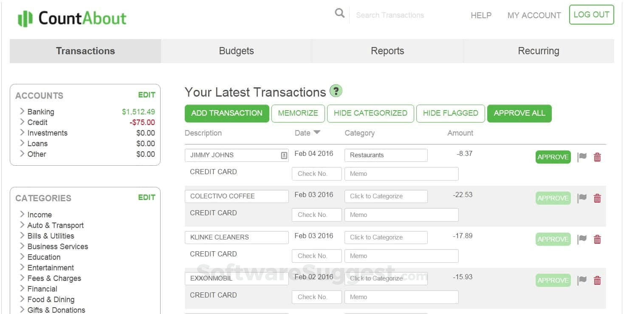The image size is (624, 314).
Task: Click the search magnifier icon
Action: pos(339,13)
